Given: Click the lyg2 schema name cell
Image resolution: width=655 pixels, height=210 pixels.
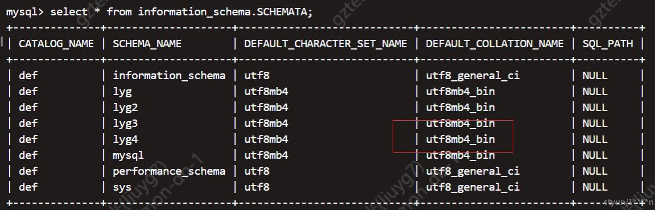Looking at the screenshot, I should tap(125, 108).
